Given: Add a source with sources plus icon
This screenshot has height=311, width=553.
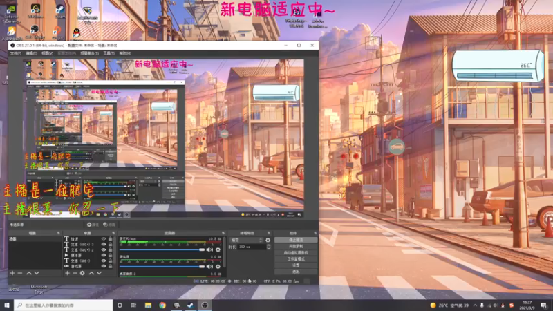Looking at the screenshot, I should pyautogui.click(x=67, y=273).
